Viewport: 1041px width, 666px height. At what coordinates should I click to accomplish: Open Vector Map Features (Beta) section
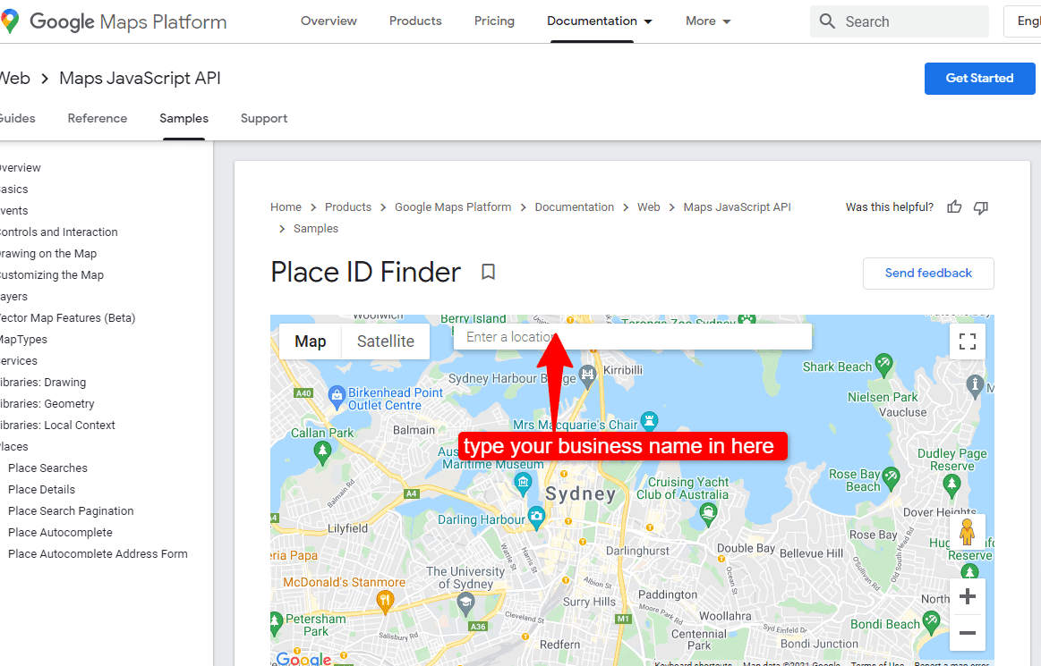tap(67, 317)
